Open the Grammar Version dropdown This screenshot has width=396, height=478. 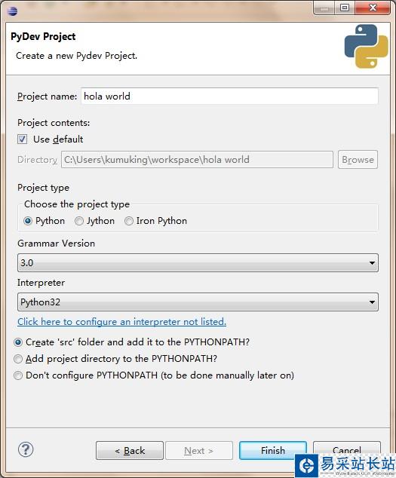(198, 263)
